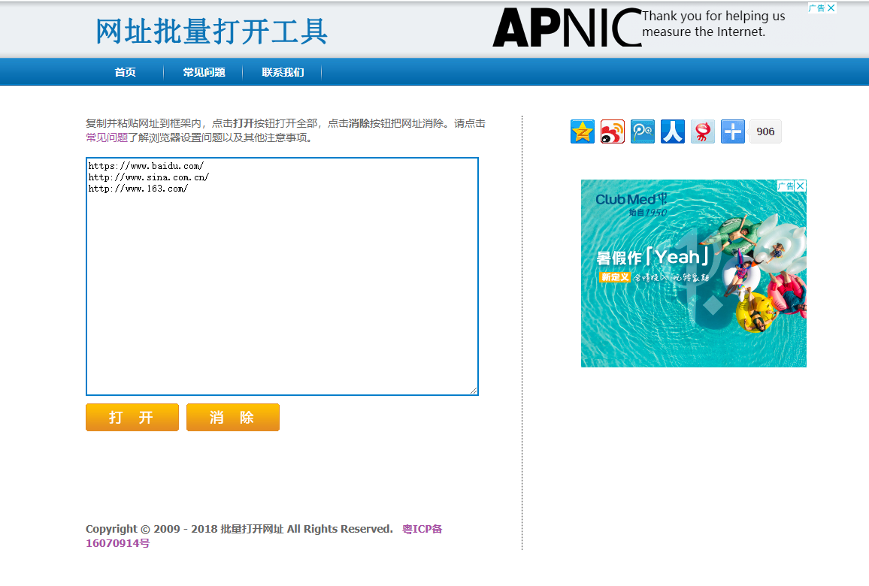This screenshot has width=869, height=586.
Task: Open more share options plus icon
Action: pyautogui.click(x=733, y=131)
